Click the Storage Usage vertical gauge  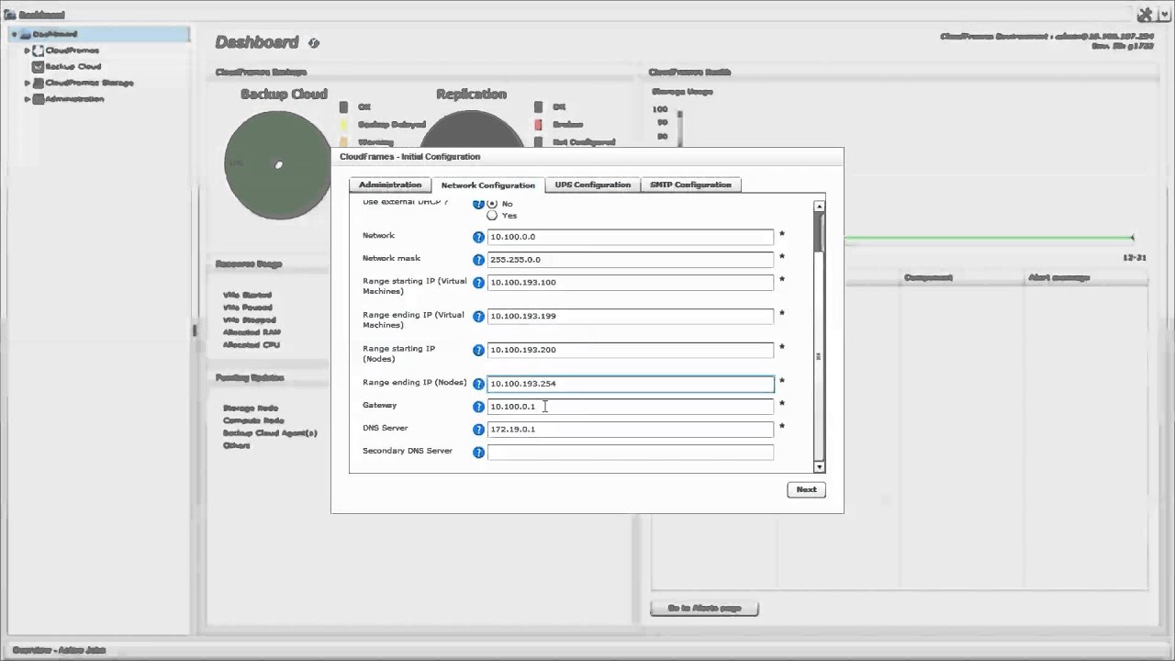pos(680,127)
